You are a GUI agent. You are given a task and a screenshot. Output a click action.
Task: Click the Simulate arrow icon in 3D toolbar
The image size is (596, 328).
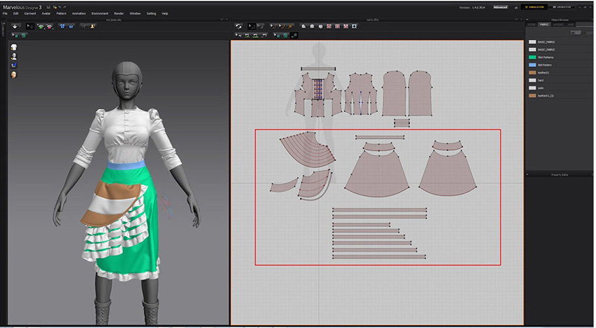(x=14, y=26)
